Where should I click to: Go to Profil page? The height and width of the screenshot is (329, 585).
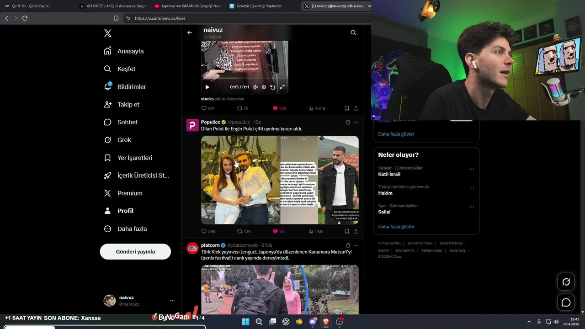[118, 211]
